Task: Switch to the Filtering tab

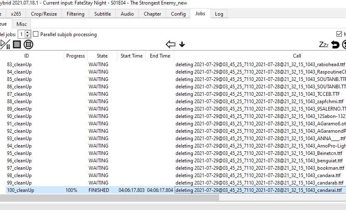Action: [75, 14]
